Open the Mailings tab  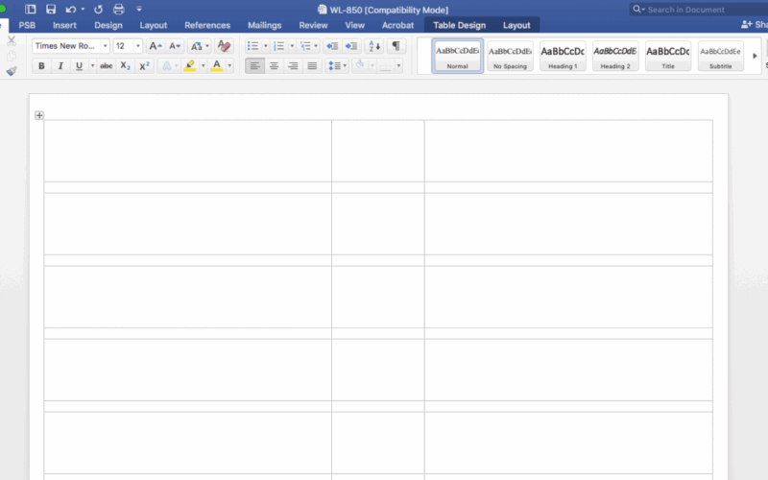265,26
